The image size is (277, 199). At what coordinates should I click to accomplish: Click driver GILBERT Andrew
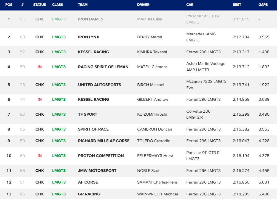click(153, 99)
